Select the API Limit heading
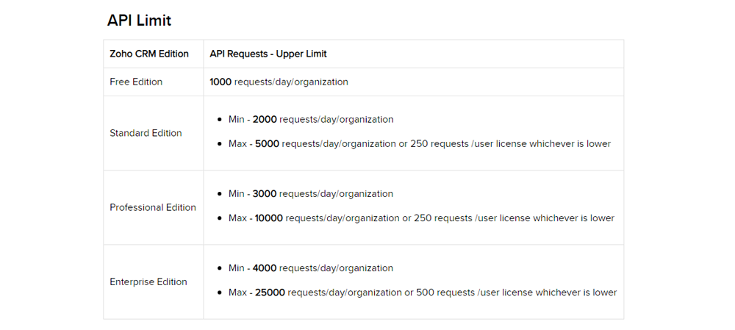 139,21
